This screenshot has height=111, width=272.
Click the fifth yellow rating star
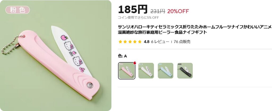pos(140,42)
